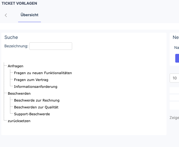Focus the Bezeichnung search field
The image size is (179, 147).
pyautogui.click(x=51, y=46)
